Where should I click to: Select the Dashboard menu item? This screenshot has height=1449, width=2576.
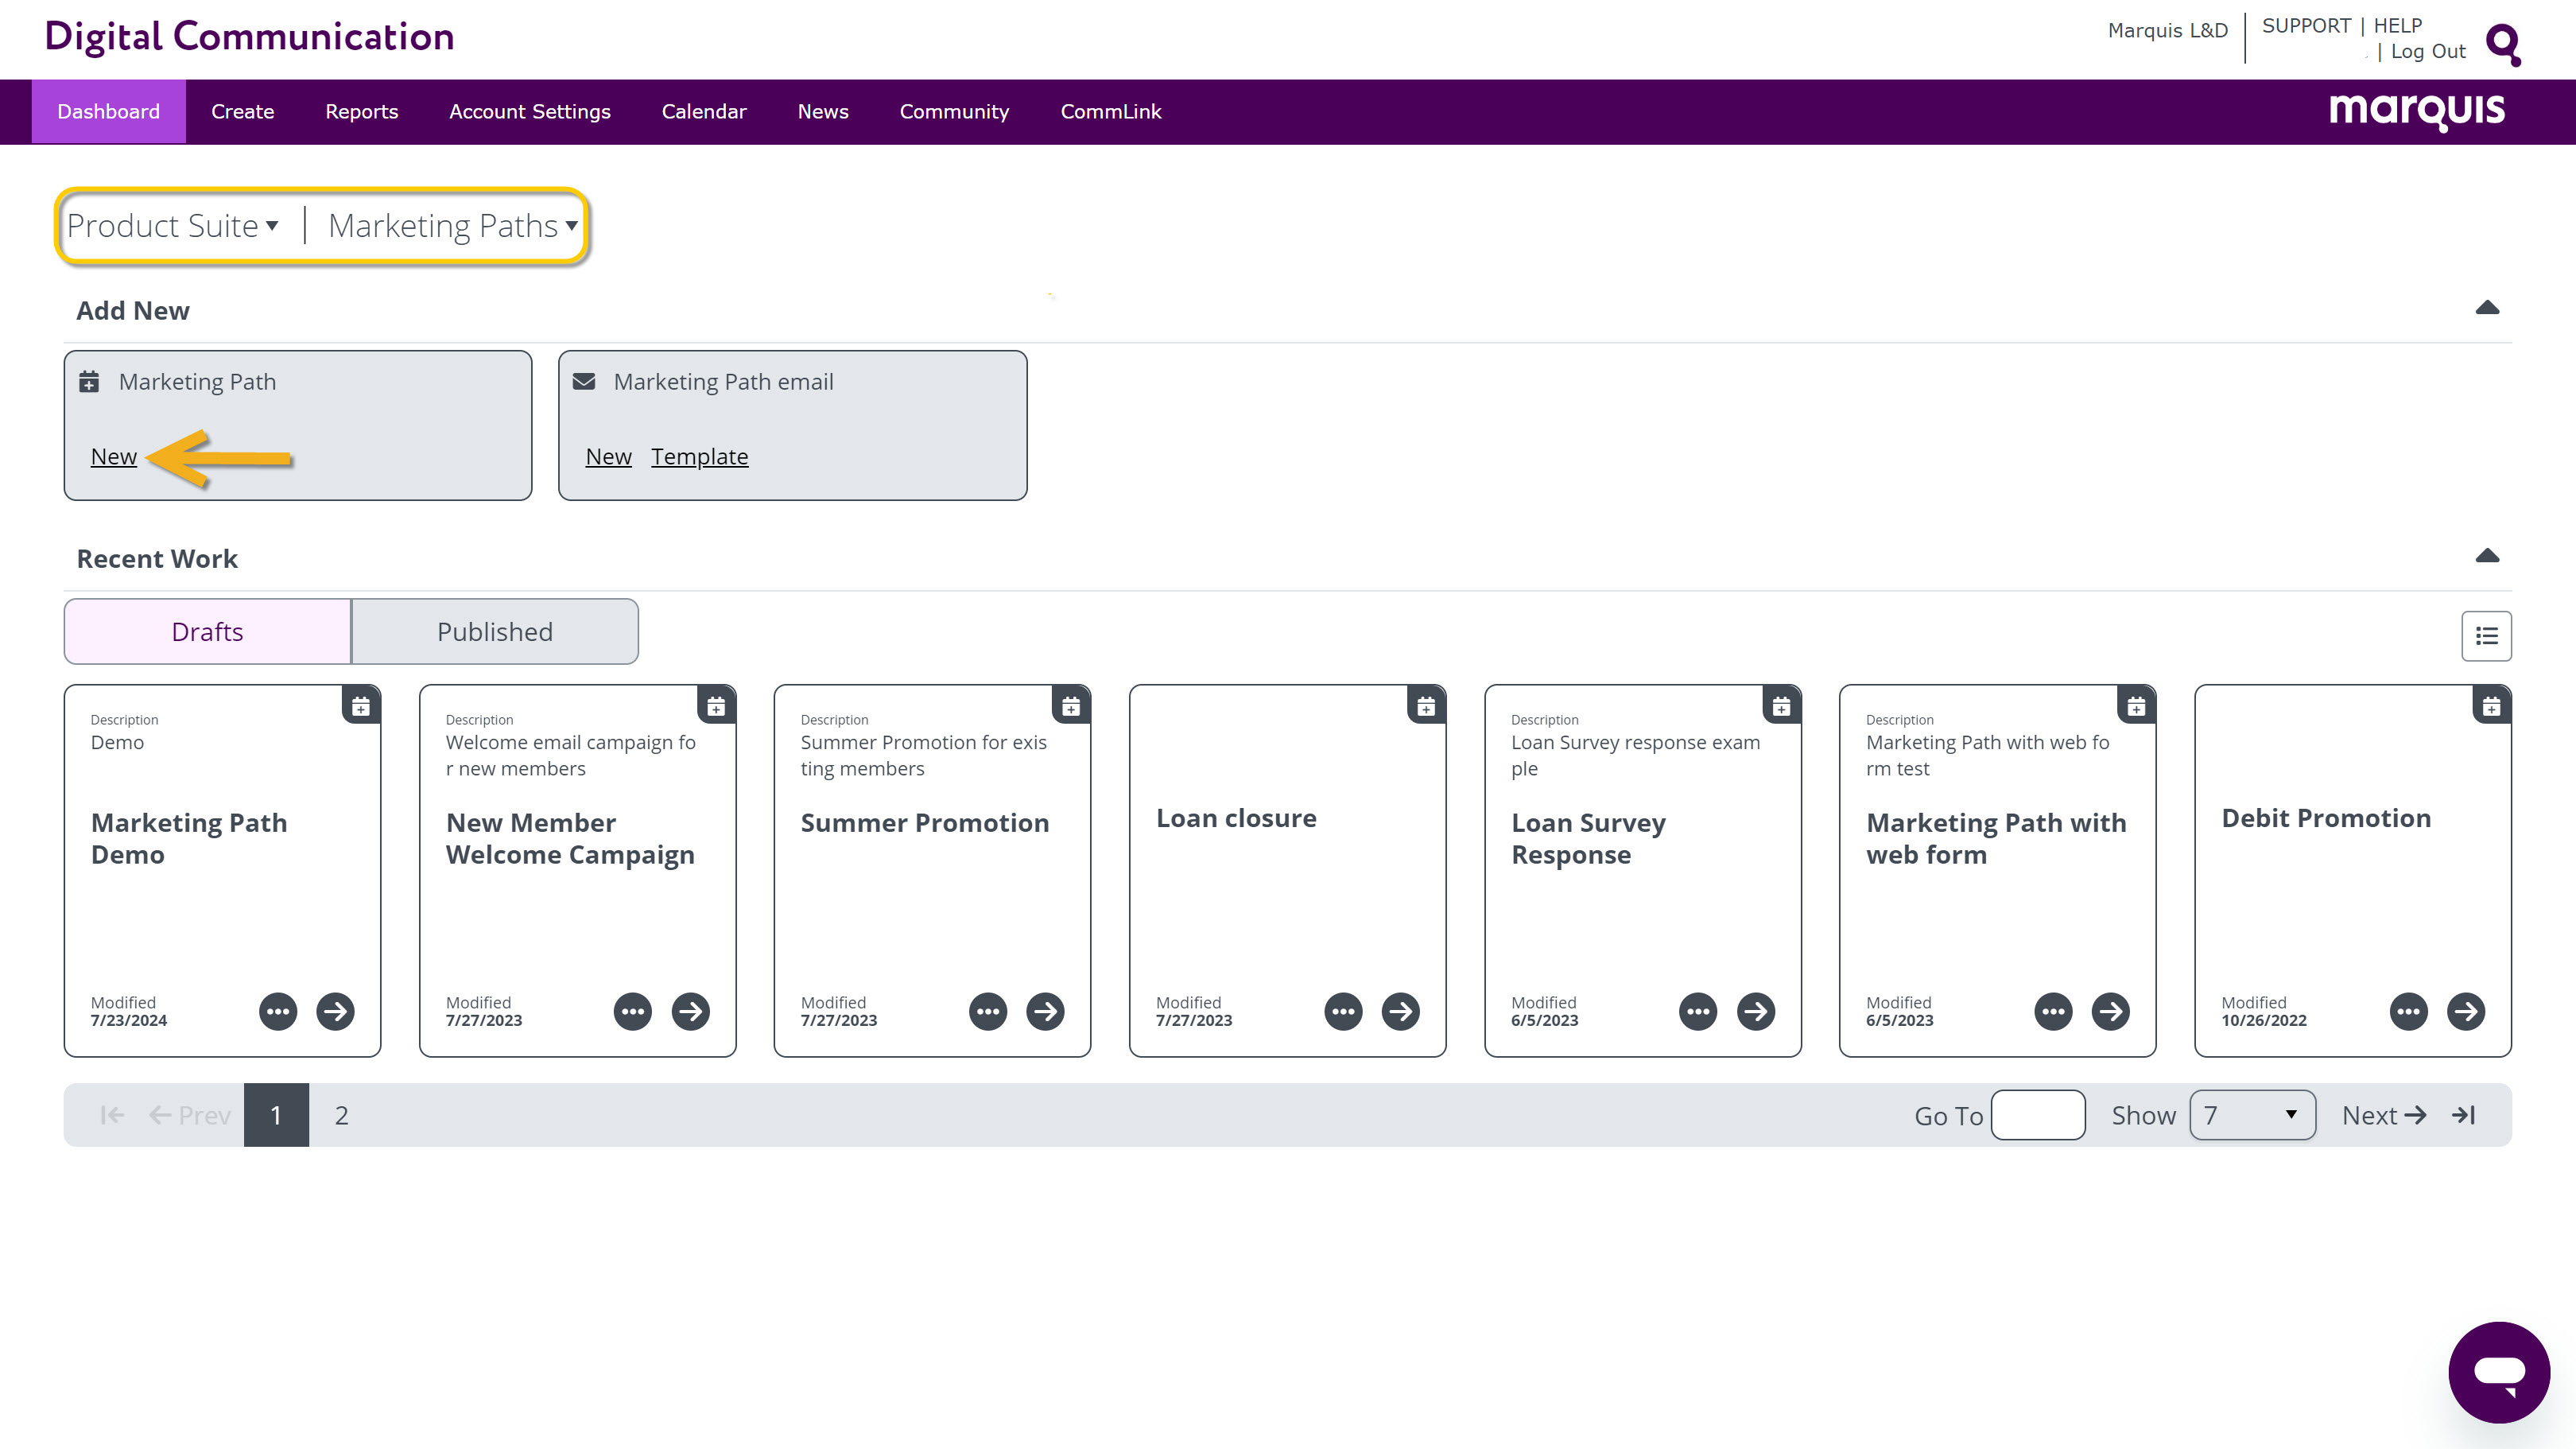(x=108, y=111)
